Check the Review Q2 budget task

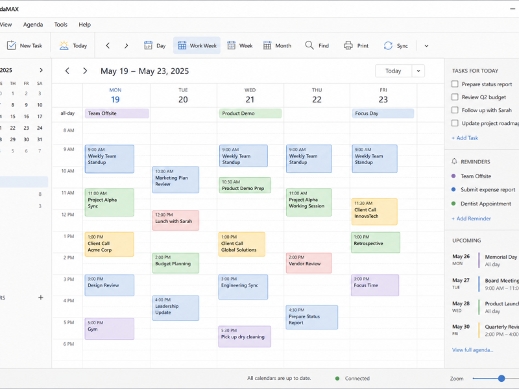[455, 97]
